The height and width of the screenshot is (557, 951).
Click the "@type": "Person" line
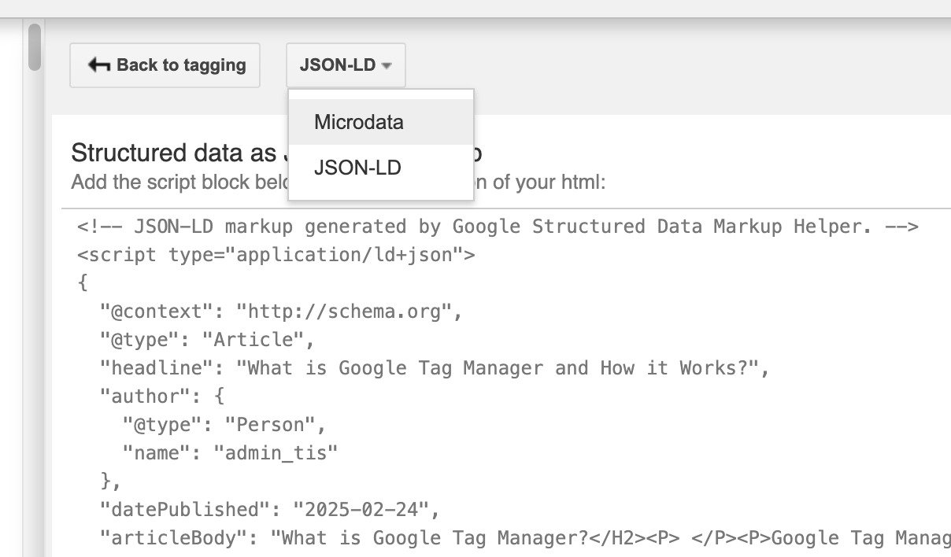pyautogui.click(x=224, y=425)
